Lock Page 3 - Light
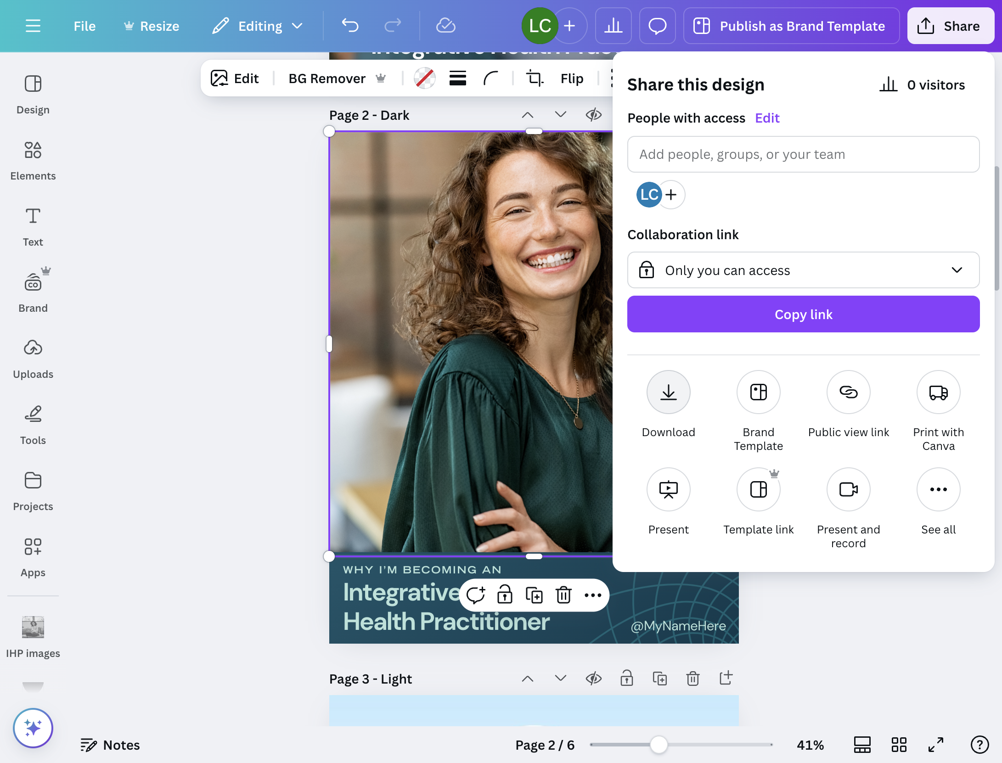The width and height of the screenshot is (1002, 763). [627, 679]
